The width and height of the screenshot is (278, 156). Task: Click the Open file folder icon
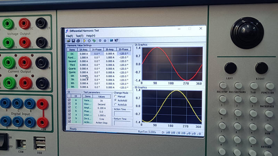68,41
